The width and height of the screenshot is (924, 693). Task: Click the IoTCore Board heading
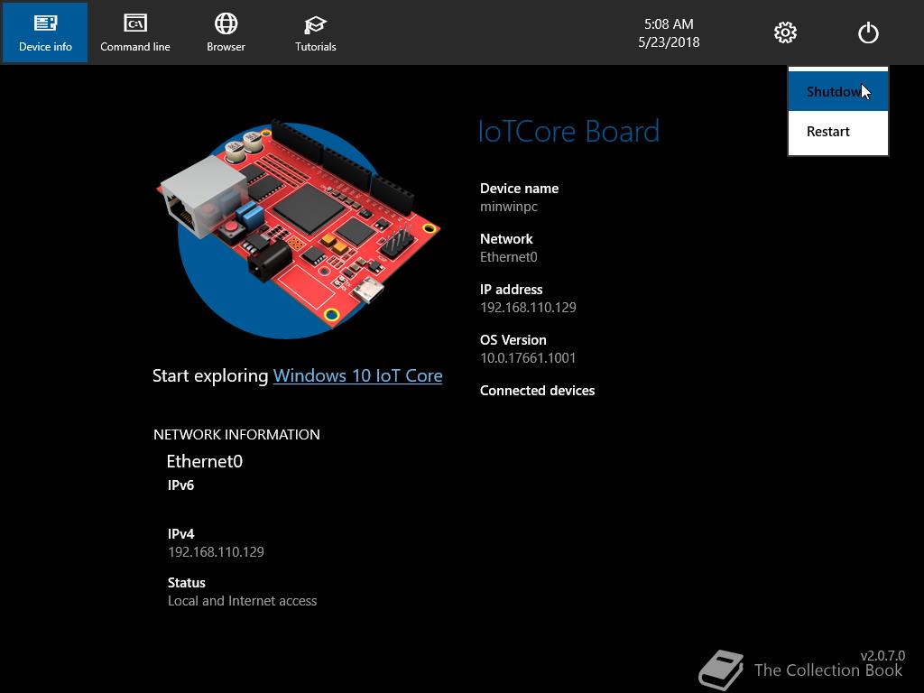[x=568, y=131]
